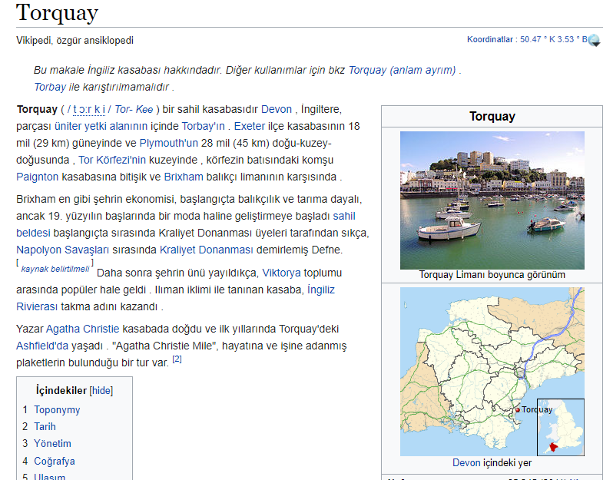Open the Devon link in the first paragraph
Screen dimensions: 613x480
pyautogui.click(x=277, y=110)
